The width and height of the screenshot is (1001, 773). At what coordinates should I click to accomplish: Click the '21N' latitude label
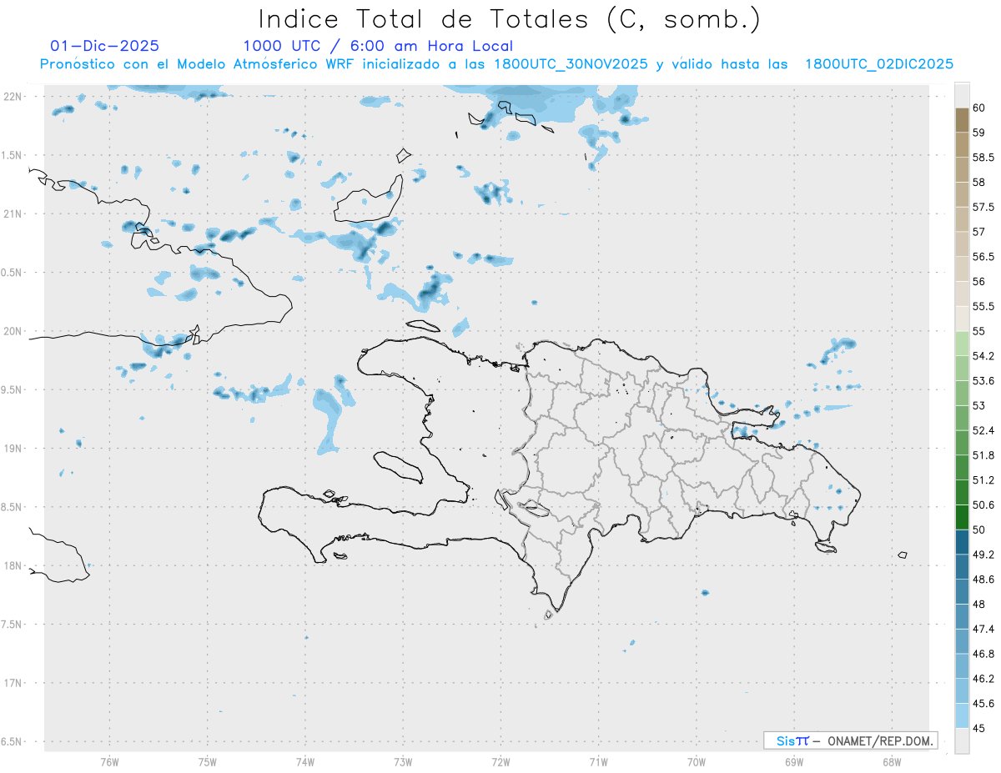(x=13, y=213)
